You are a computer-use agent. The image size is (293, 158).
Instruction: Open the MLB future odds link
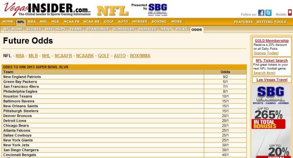[x=33, y=56]
